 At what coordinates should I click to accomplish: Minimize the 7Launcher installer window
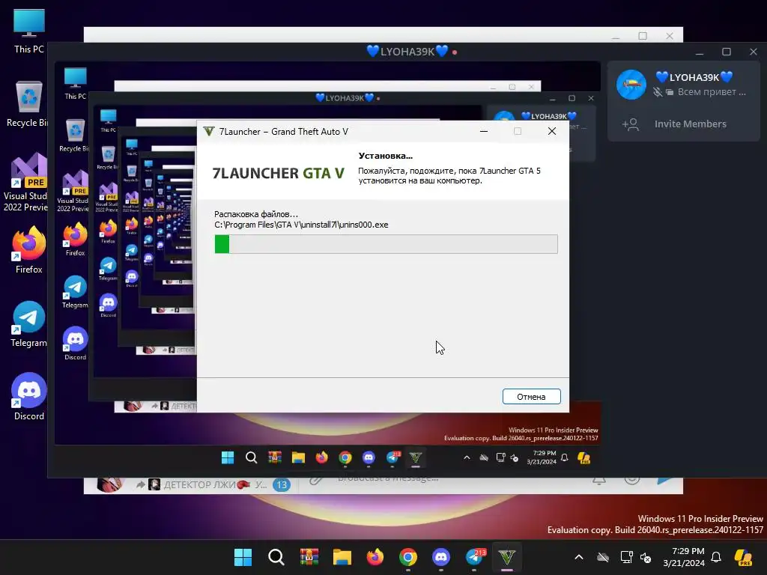click(484, 131)
